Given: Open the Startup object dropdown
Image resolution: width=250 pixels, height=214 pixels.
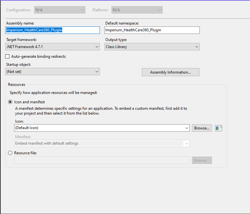Looking at the screenshot, I should tap(53, 72).
